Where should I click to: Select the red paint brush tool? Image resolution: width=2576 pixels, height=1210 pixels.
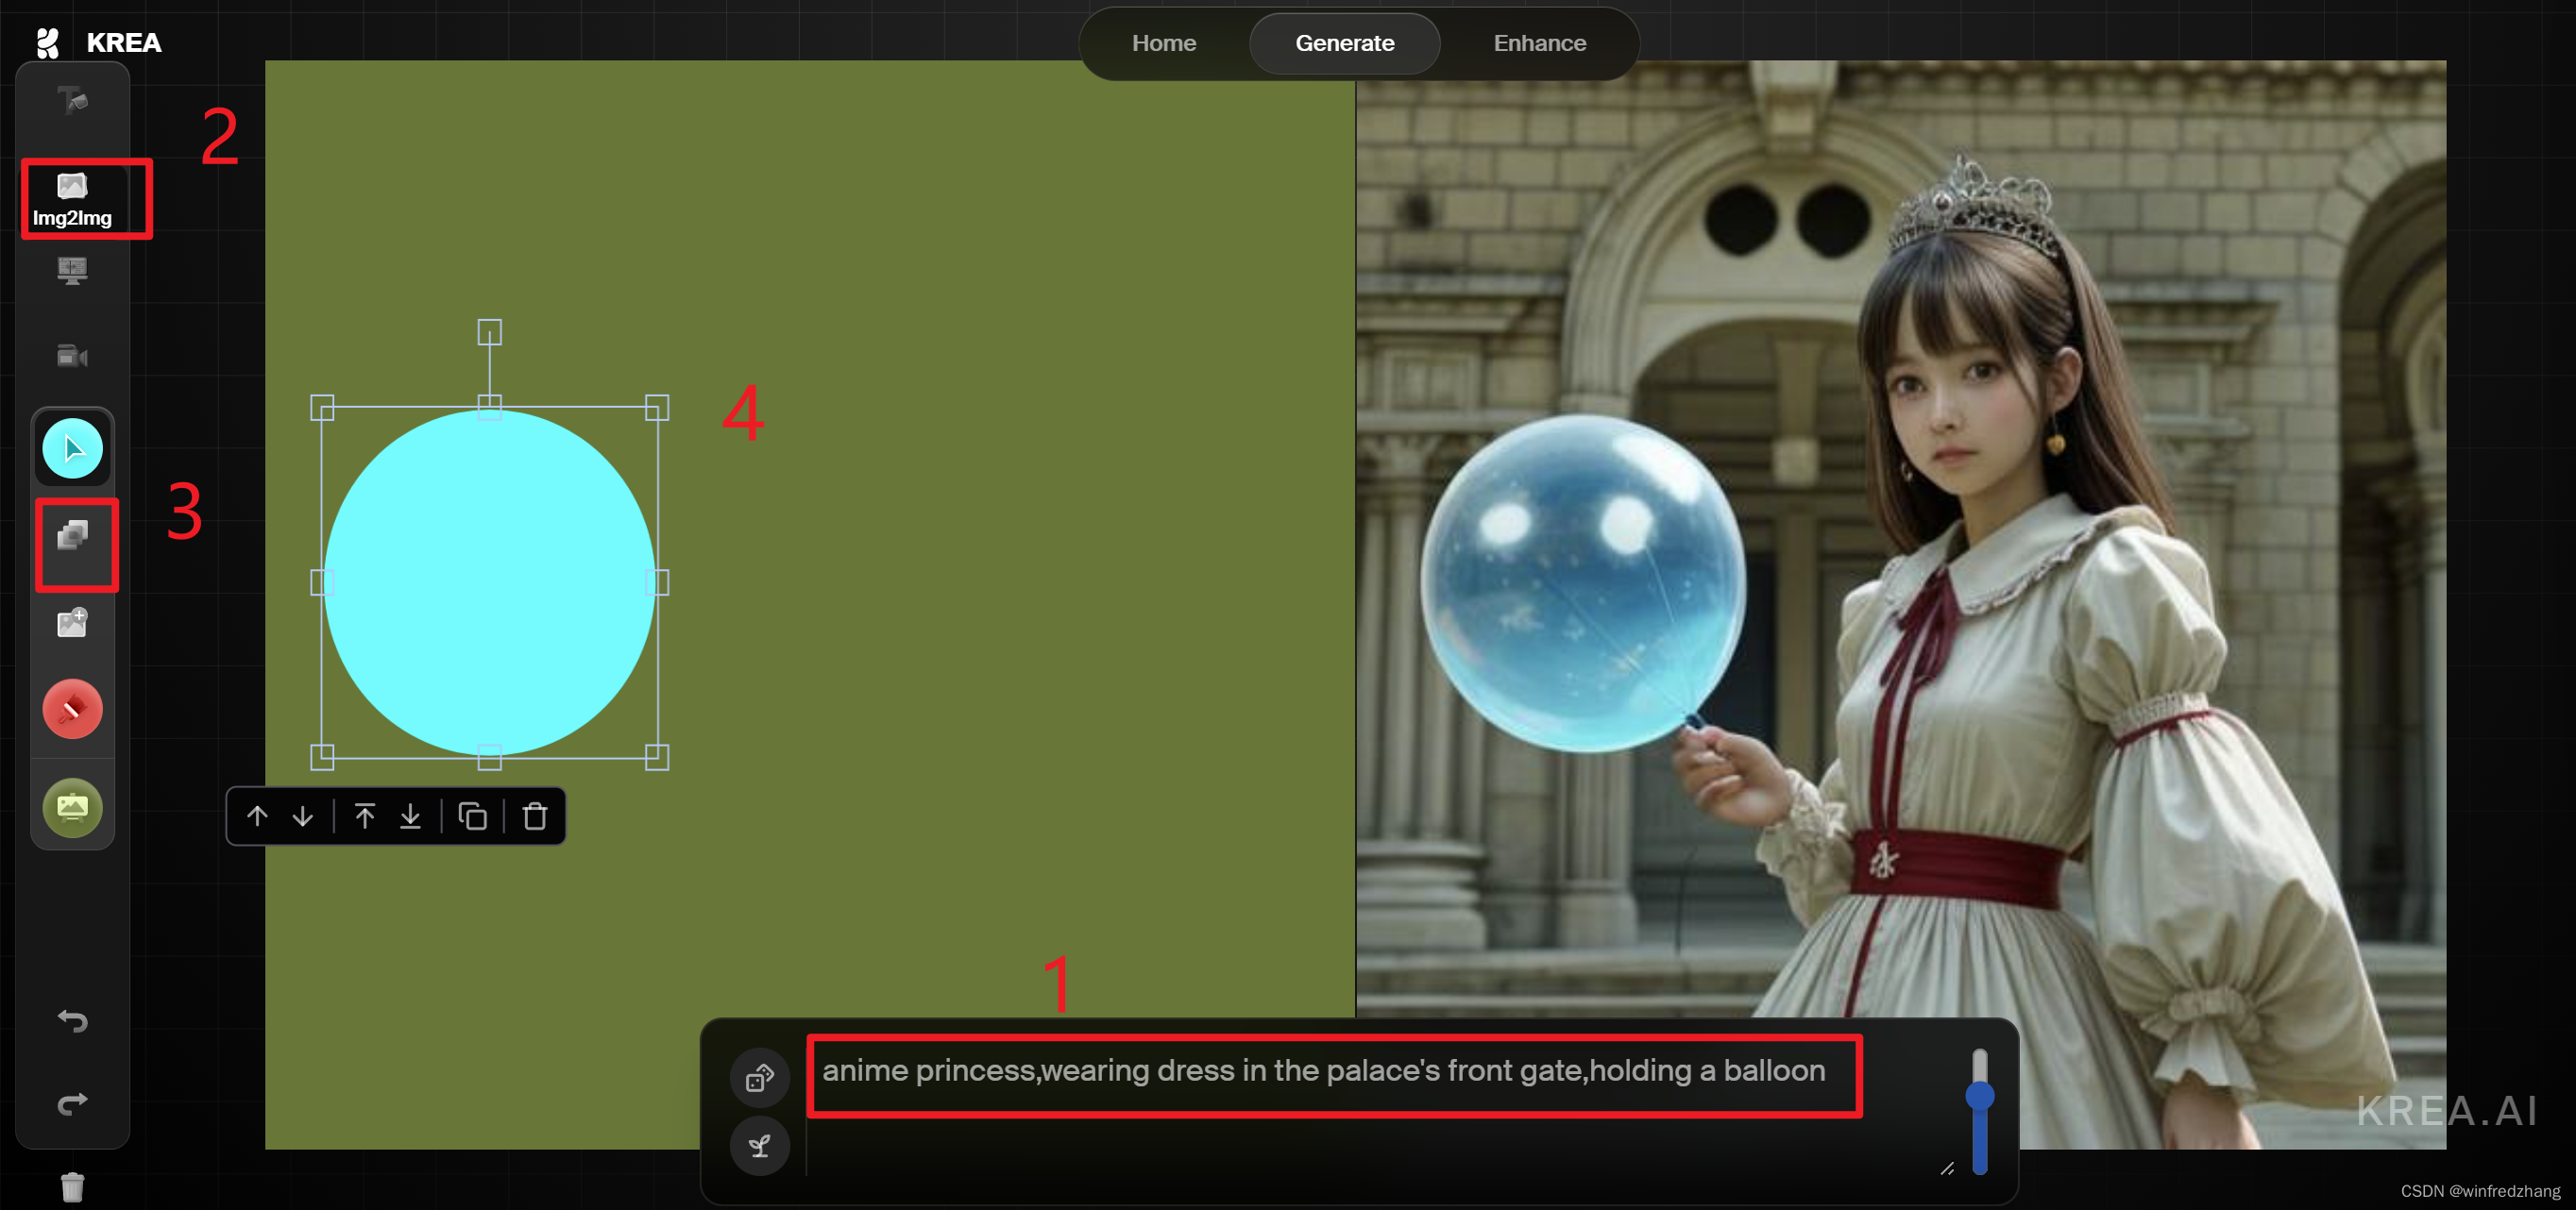tap(72, 710)
